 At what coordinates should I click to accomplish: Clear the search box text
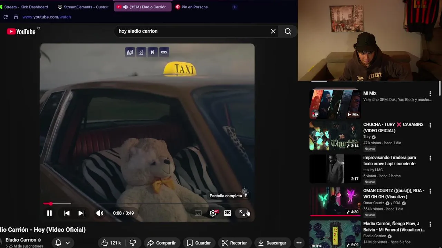pos(273,31)
